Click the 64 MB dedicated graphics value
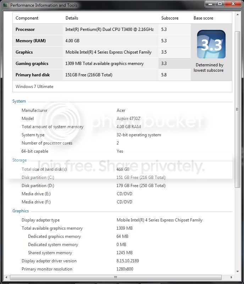 [122, 236]
